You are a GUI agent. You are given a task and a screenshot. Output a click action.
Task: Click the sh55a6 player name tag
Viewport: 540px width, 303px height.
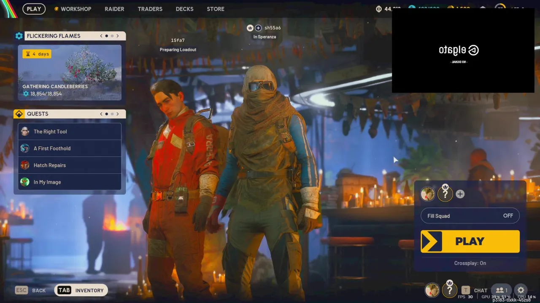pos(273,28)
